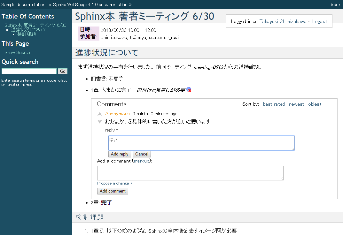Click the Quick search input box
The height and width of the screenshot is (235, 343).
[29, 71]
